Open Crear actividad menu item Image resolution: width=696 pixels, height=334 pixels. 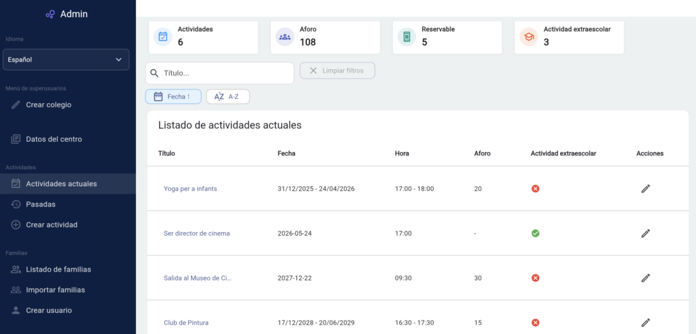[x=52, y=225]
